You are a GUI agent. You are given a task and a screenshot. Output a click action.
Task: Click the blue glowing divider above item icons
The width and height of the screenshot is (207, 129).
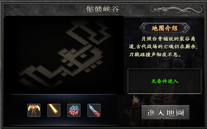click(x=64, y=94)
